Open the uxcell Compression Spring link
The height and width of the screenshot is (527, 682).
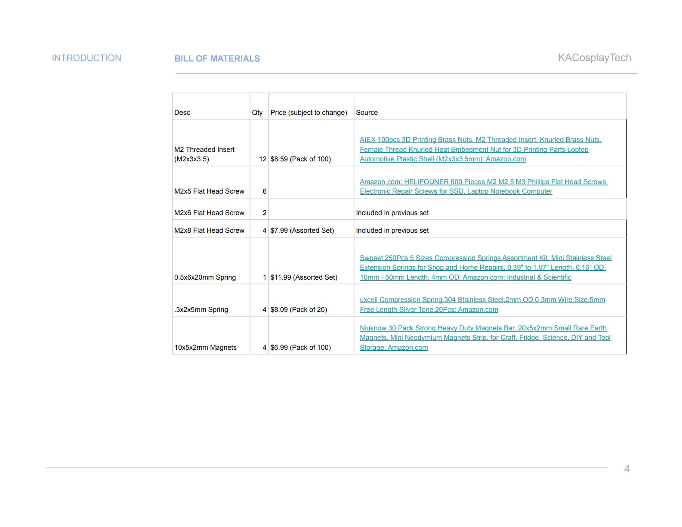pos(482,305)
